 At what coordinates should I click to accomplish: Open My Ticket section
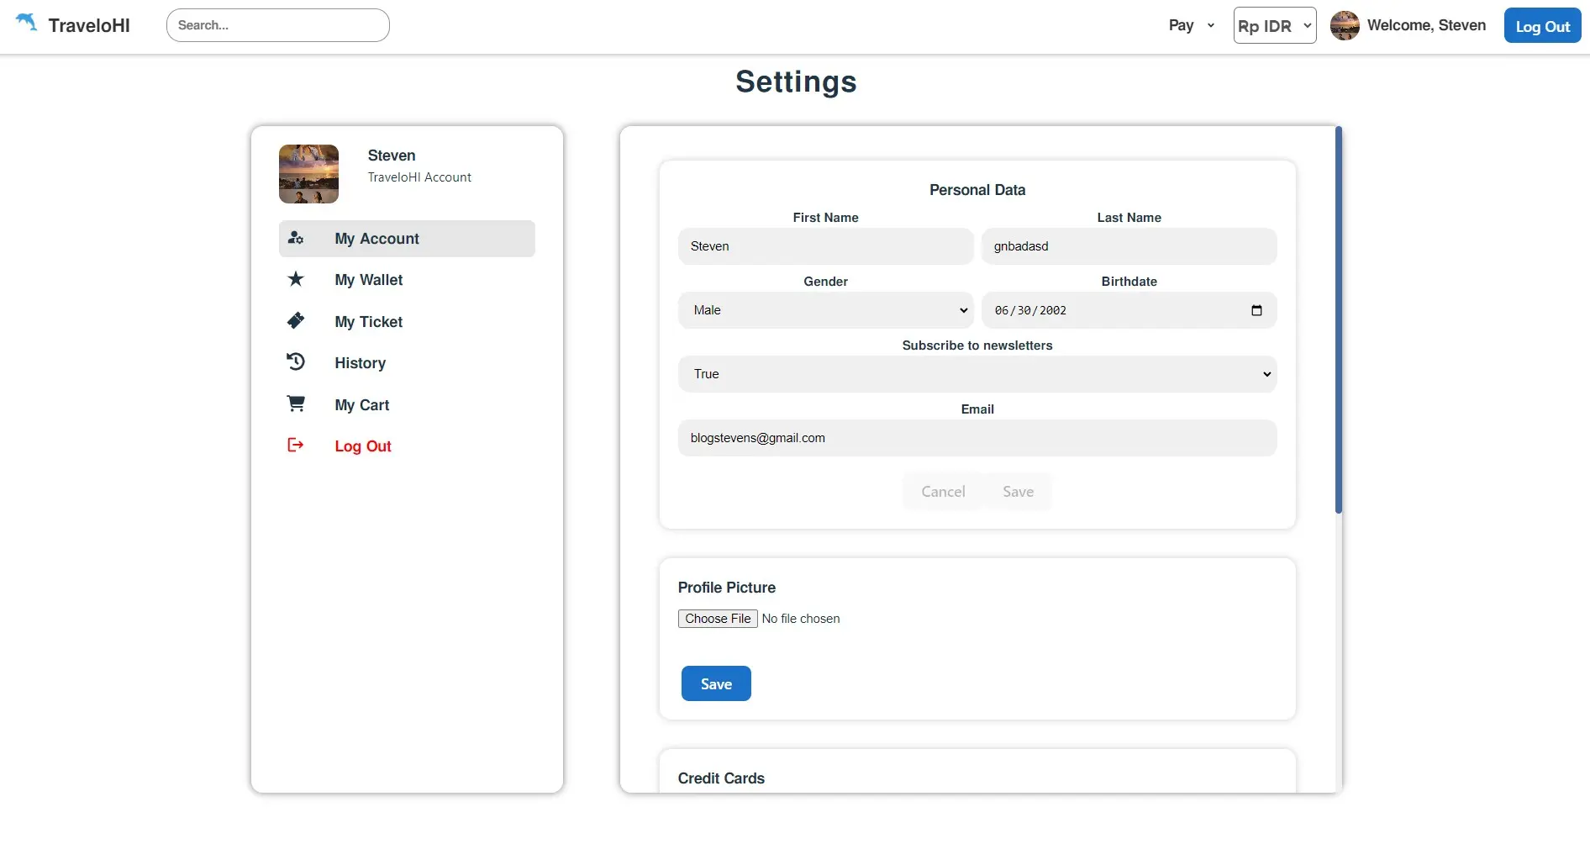click(x=407, y=322)
